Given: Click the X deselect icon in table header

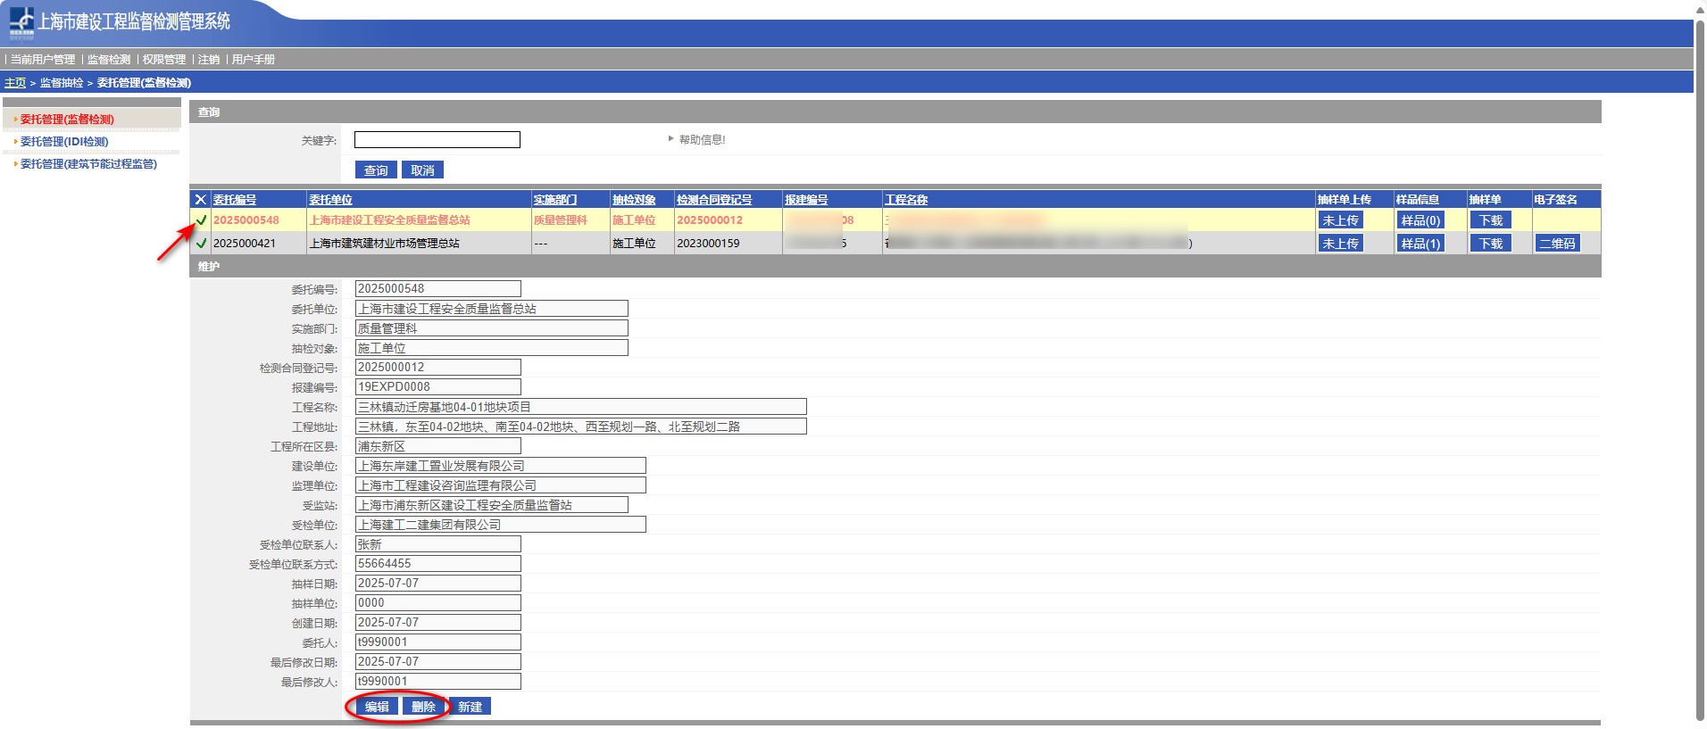Looking at the screenshot, I should 200,200.
